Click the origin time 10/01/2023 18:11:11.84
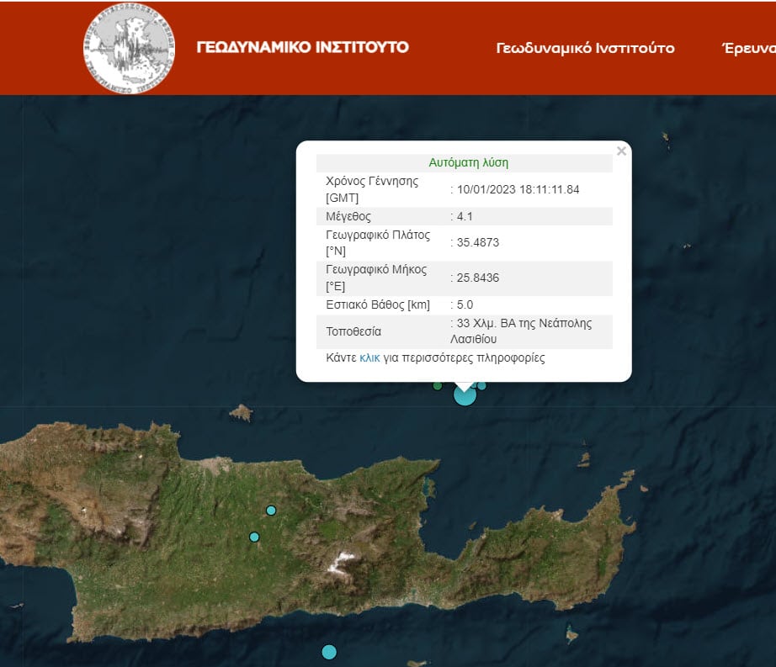This screenshot has height=667, width=776. click(518, 189)
